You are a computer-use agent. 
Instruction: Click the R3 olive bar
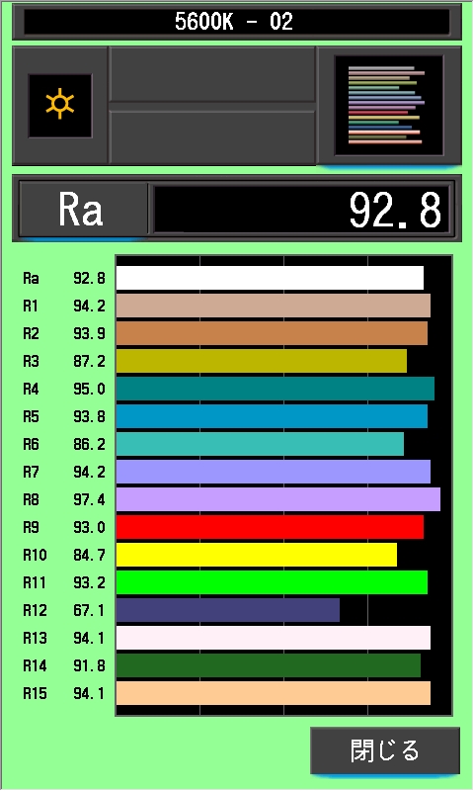pyautogui.click(x=262, y=361)
